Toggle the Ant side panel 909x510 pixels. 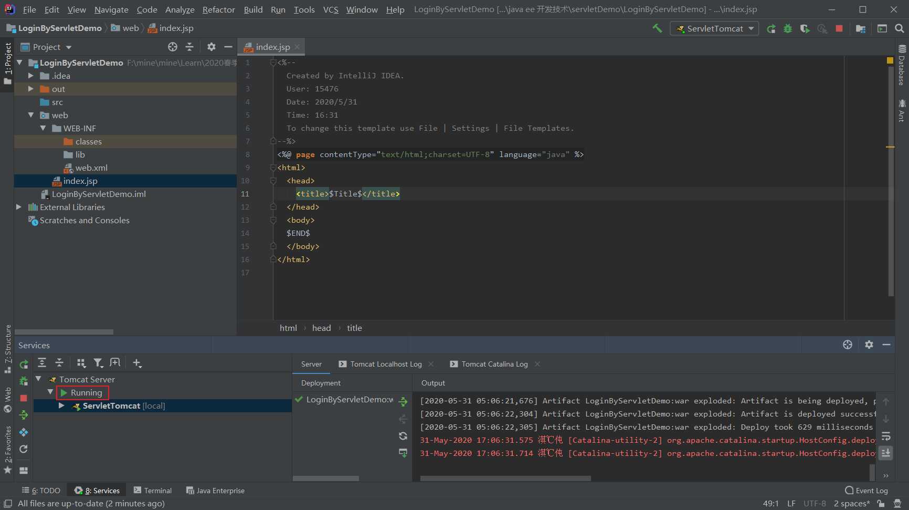click(x=902, y=110)
